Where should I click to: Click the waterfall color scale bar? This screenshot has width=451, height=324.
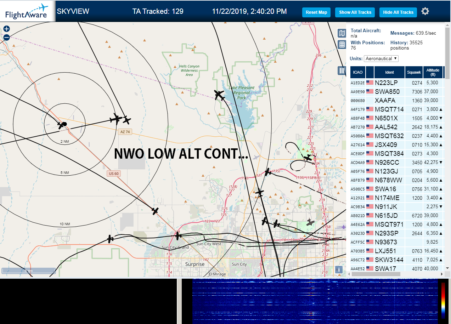tap(443, 300)
